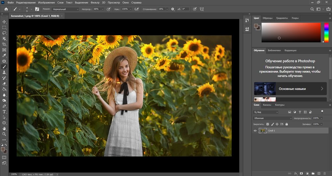Select the Zoom magnifier tool
The width and height of the screenshot is (332, 176).
click(x=4, y=134)
